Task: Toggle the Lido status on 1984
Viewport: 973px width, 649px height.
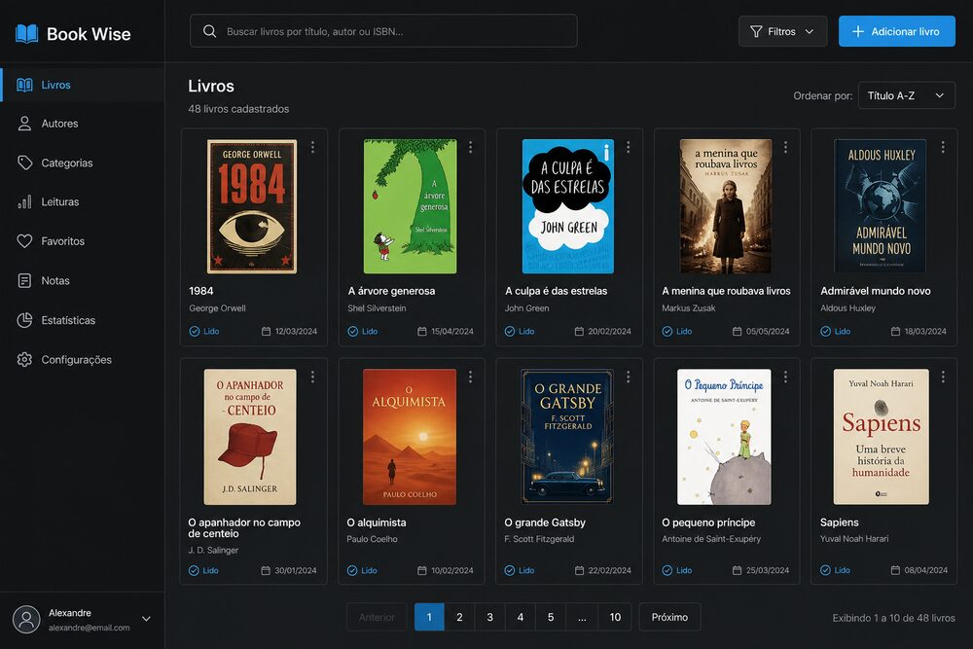Action: click(204, 332)
